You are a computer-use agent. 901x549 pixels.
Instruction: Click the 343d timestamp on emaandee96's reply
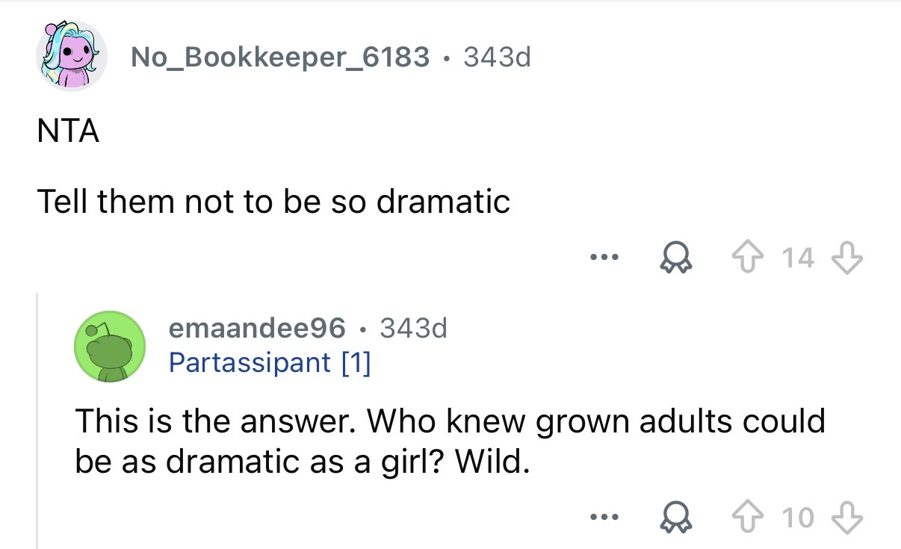click(x=413, y=327)
